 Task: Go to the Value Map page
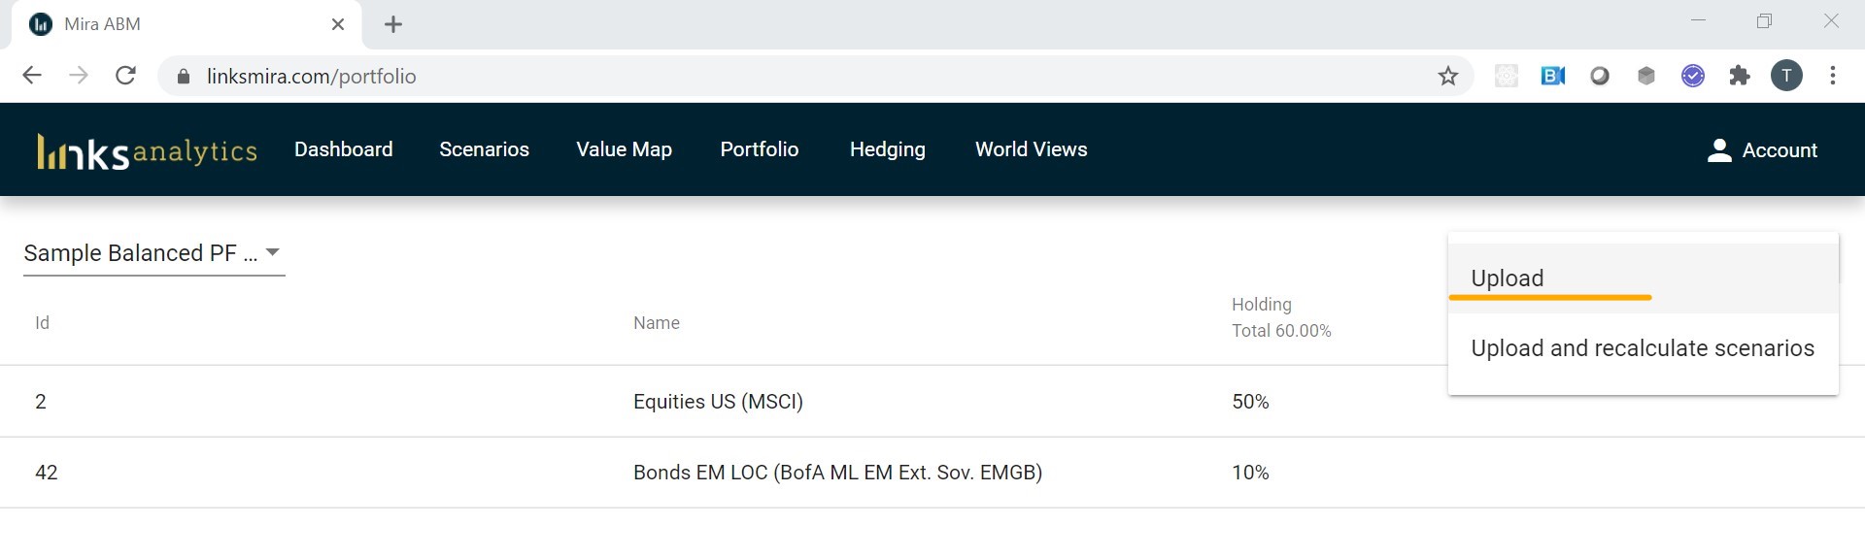624,149
